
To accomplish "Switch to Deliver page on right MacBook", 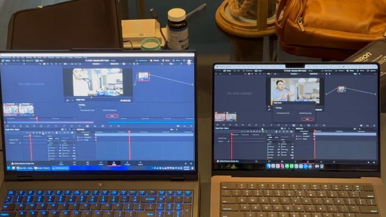I will tap(334, 162).
